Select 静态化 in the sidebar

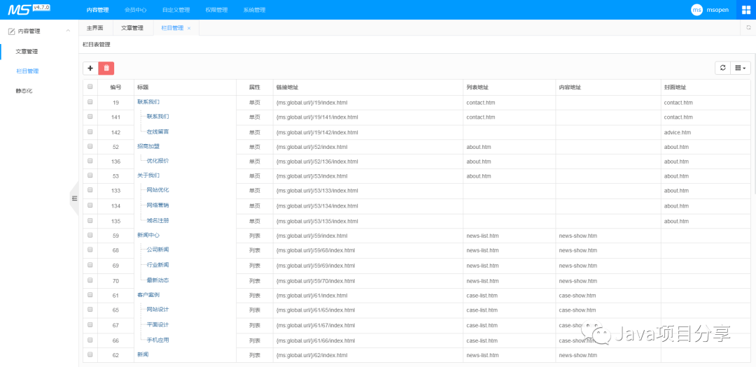coord(24,91)
